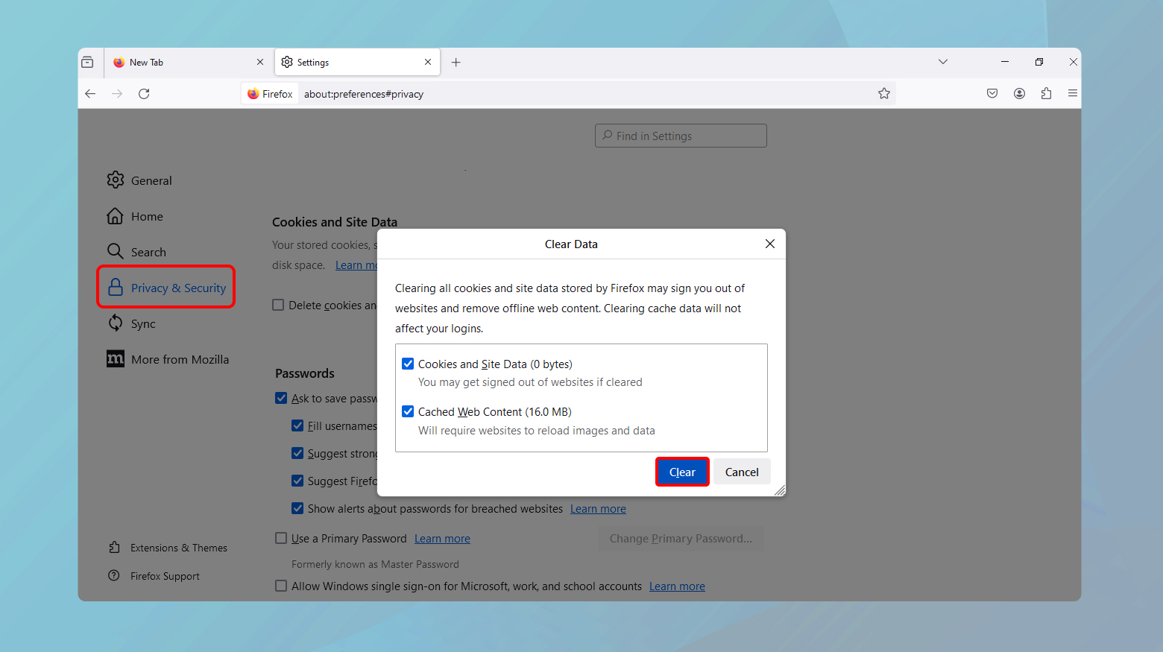Switch to the New Tab tab
The width and height of the screenshot is (1163, 652).
pos(183,63)
